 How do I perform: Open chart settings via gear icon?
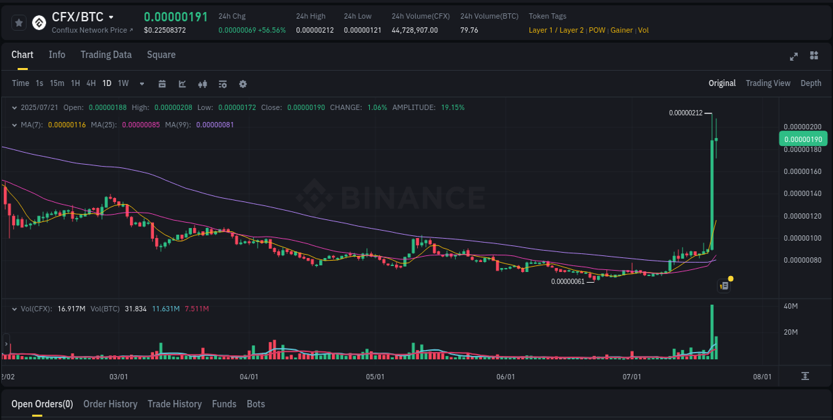point(243,84)
